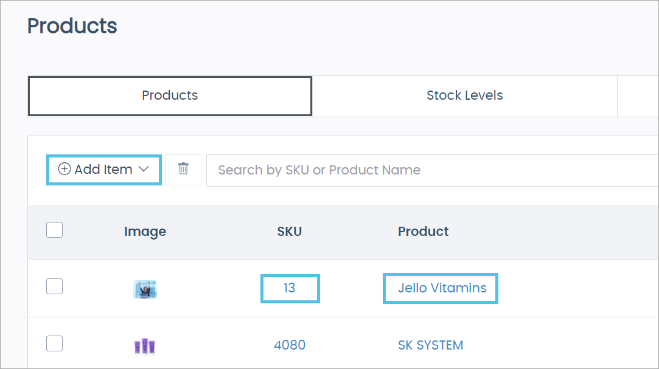The height and width of the screenshot is (369, 659).
Task: Click the plus icon on Add Item
Action: pyautogui.click(x=64, y=170)
